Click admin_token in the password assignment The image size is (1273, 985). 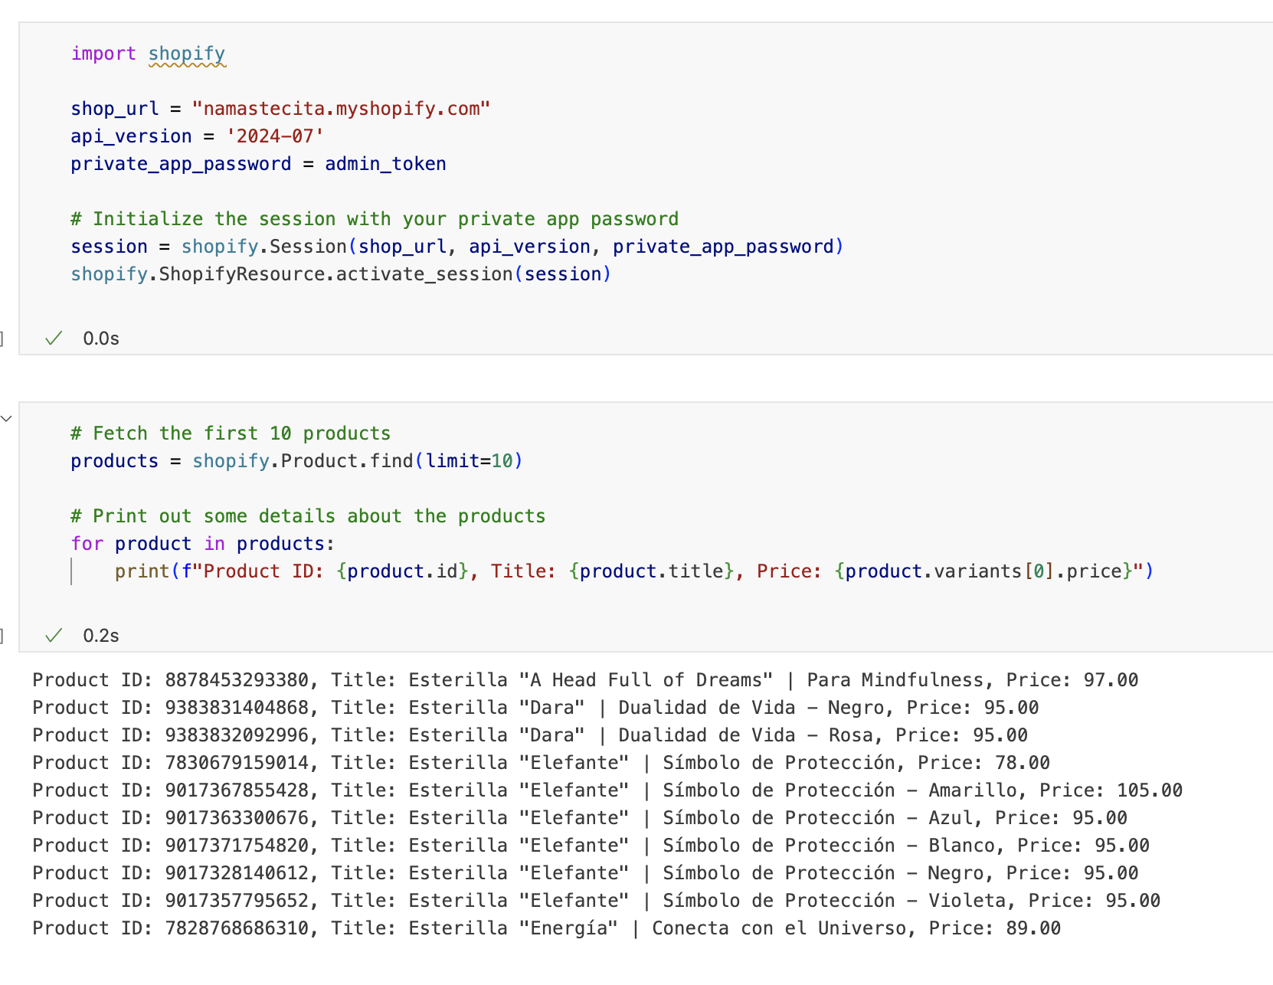[385, 164]
